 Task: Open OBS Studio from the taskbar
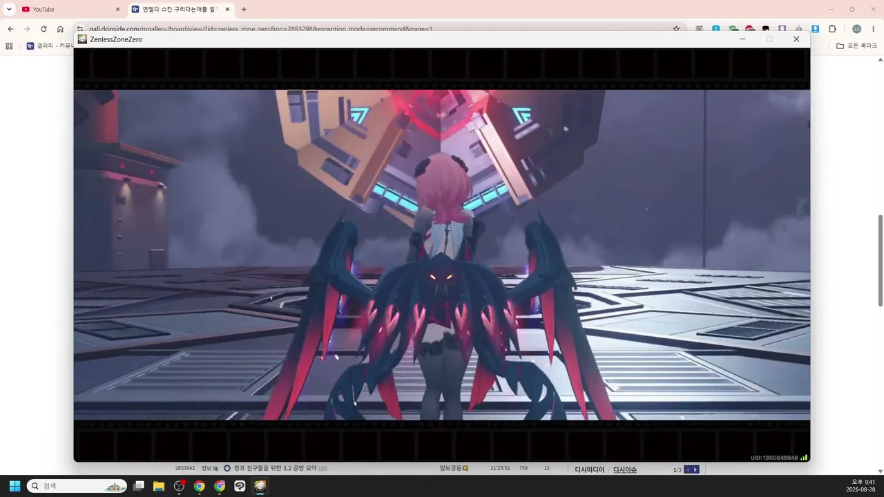point(180,486)
